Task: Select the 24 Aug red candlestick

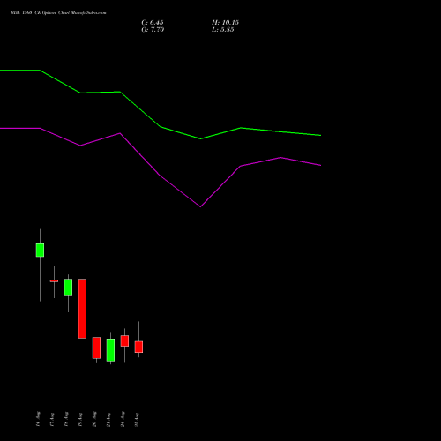Action: pyautogui.click(x=124, y=341)
